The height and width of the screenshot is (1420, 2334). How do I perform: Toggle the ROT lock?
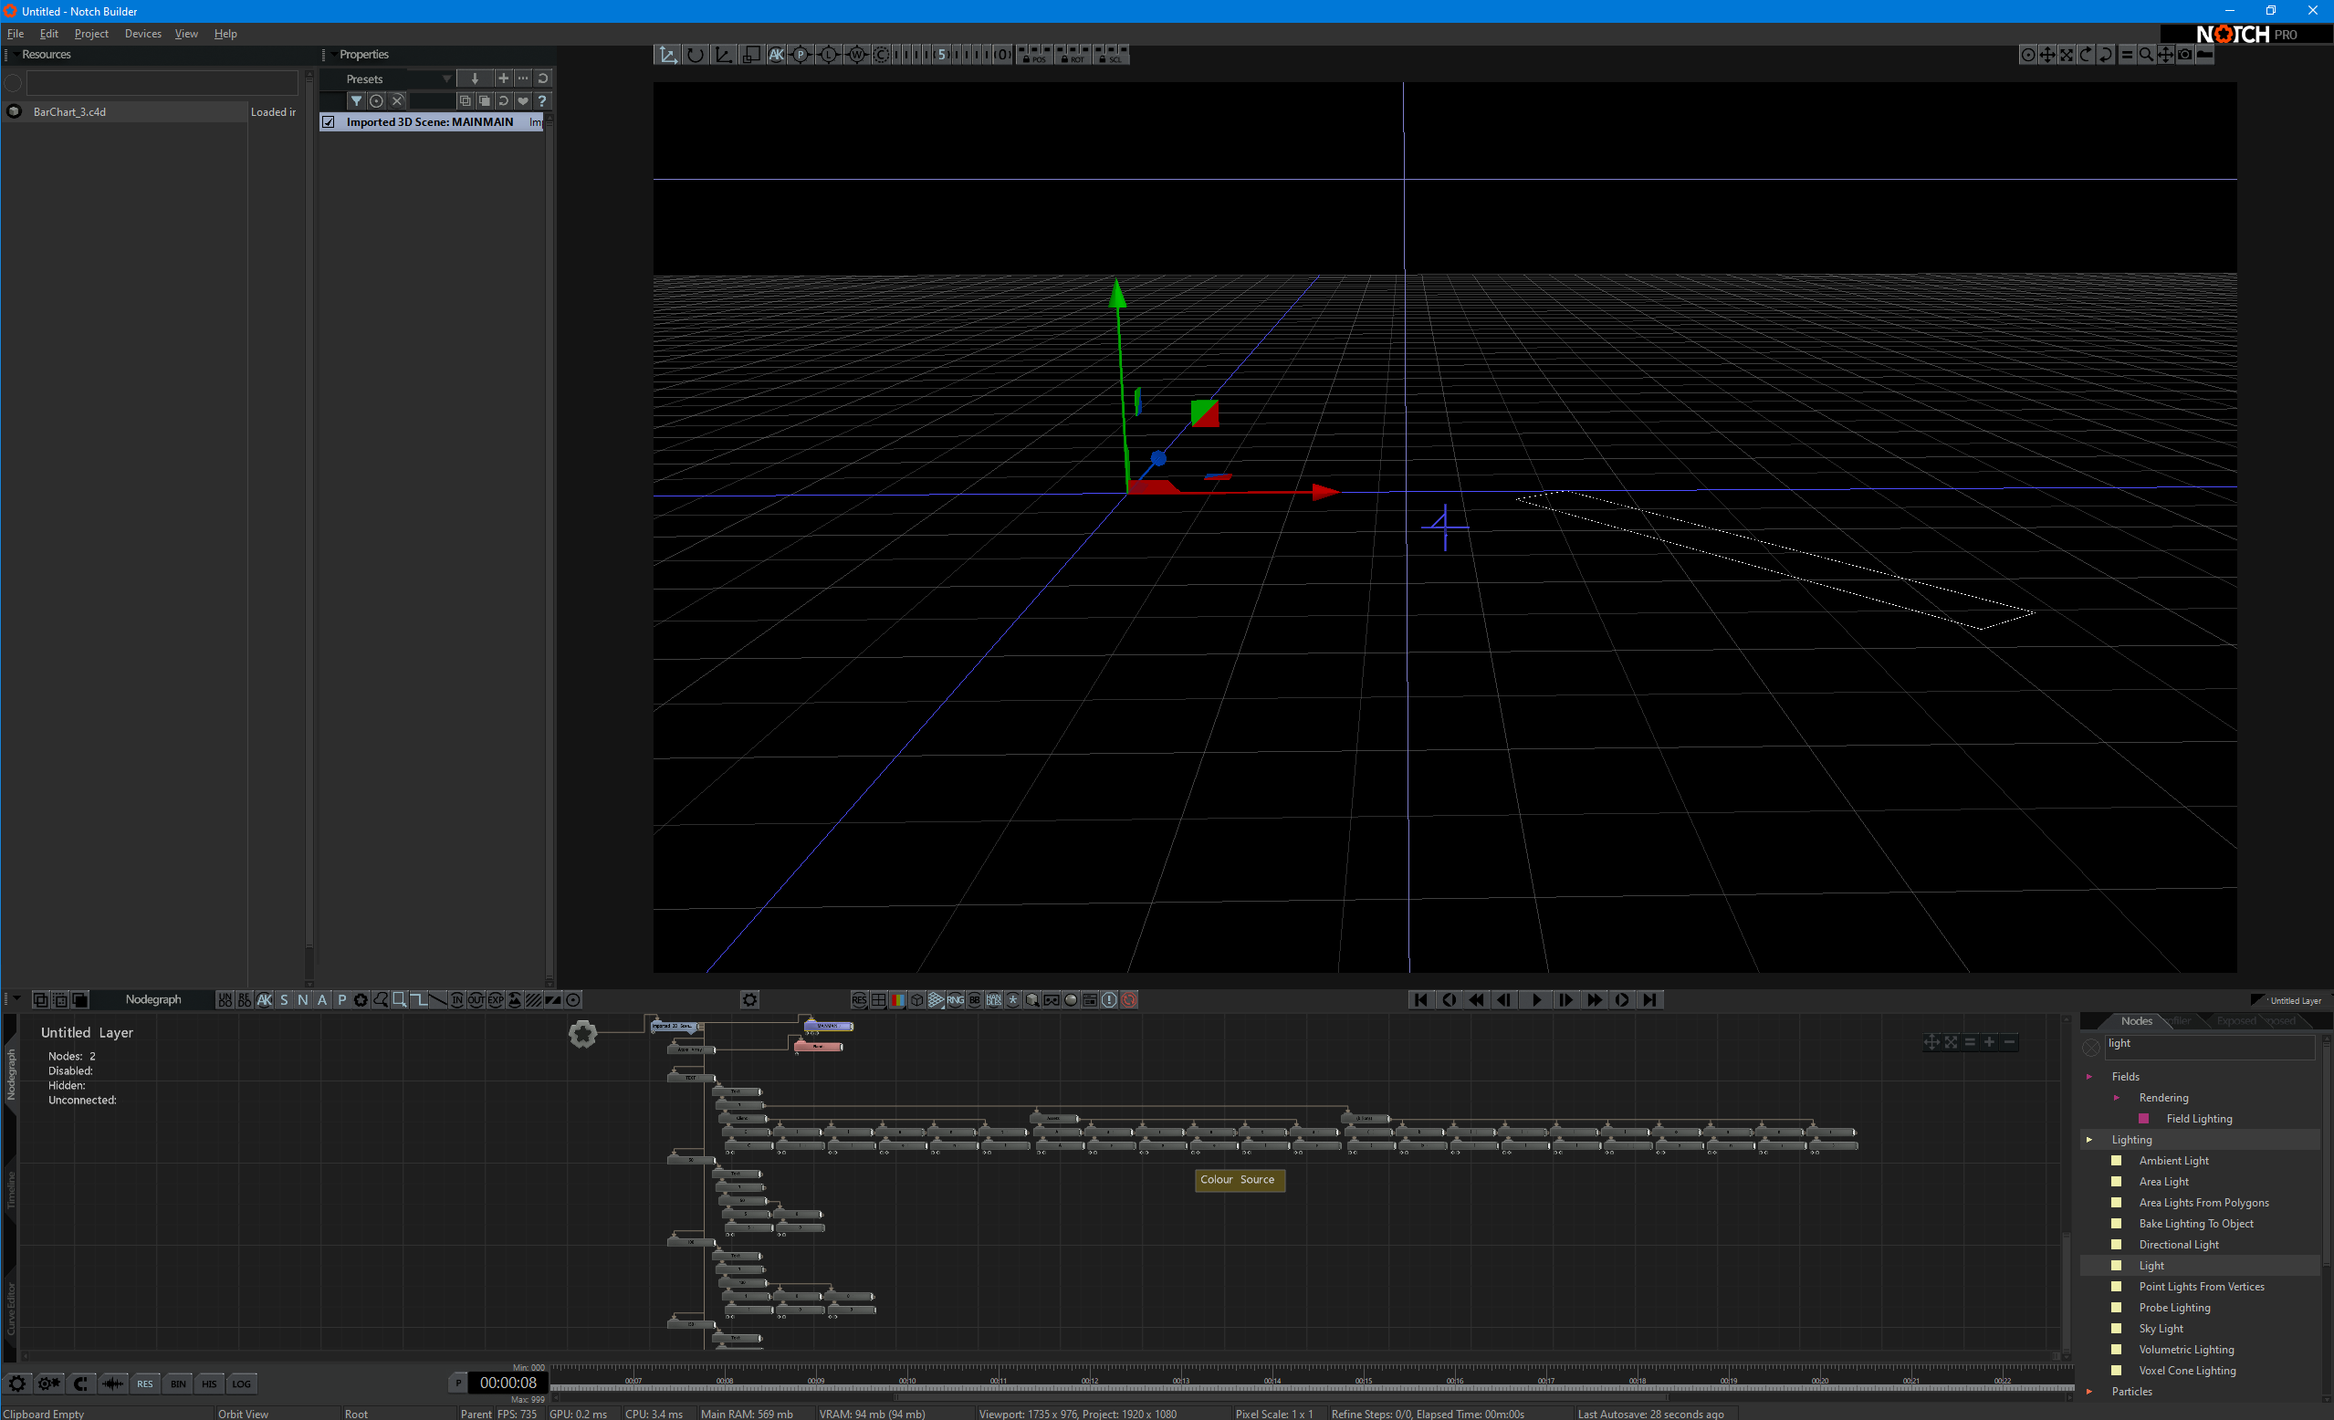point(1073,55)
